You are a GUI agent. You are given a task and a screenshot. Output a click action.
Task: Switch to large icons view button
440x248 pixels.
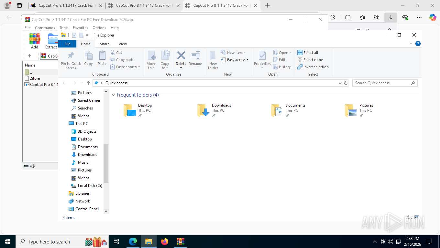(417, 217)
